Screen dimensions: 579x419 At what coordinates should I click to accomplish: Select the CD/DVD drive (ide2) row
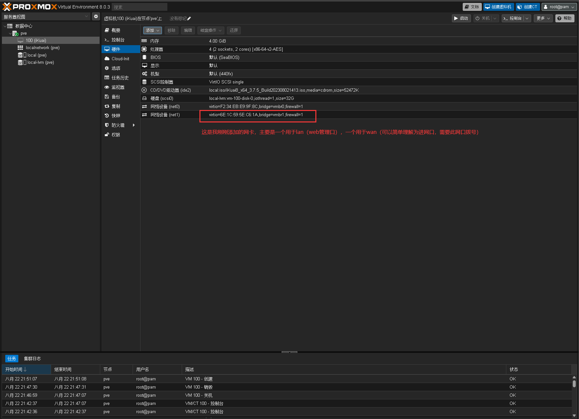(x=170, y=90)
